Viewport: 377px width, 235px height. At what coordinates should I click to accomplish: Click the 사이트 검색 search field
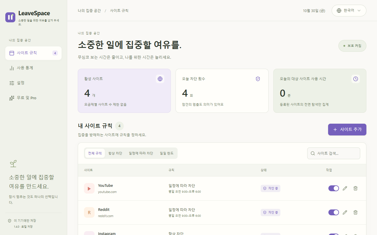334,153
